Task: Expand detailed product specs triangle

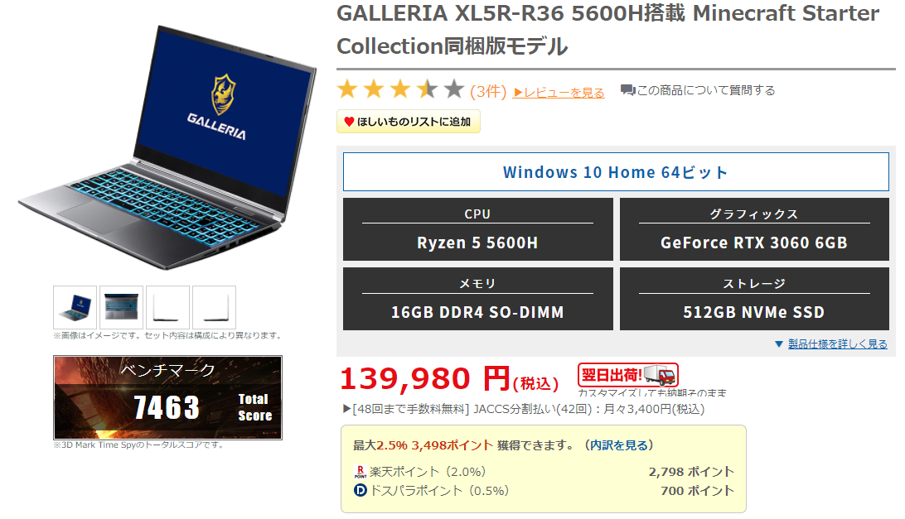Action: click(x=778, y=344)
